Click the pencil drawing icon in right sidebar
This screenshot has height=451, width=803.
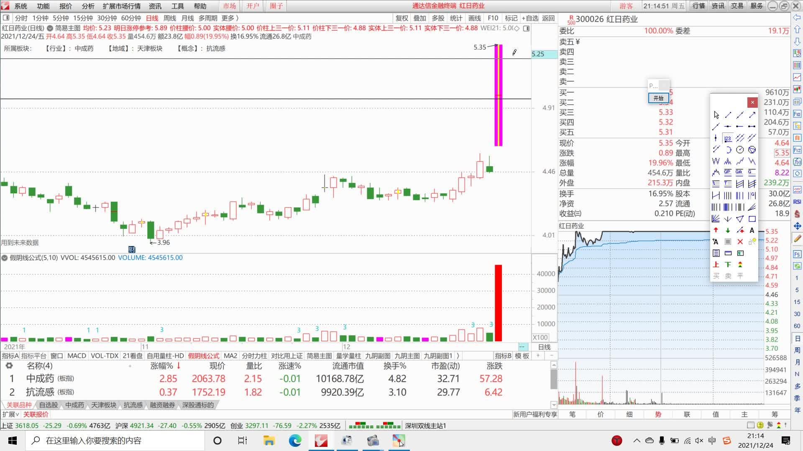[797, 238]
